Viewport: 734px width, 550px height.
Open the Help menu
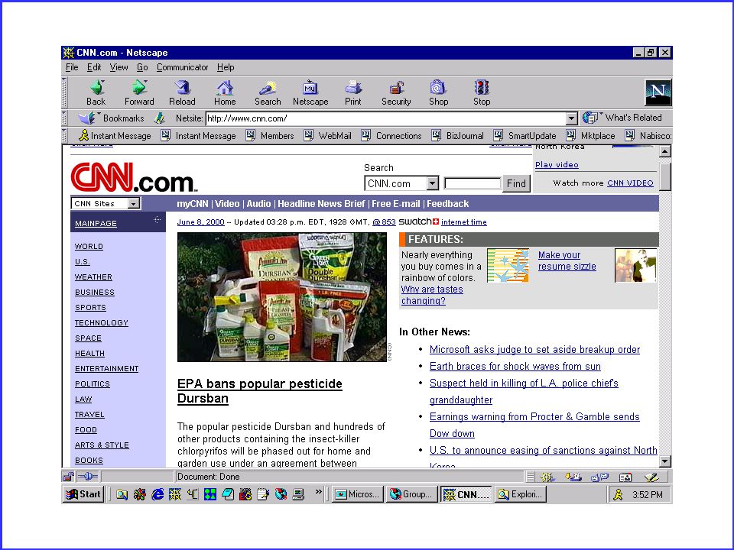click(226, 67)
